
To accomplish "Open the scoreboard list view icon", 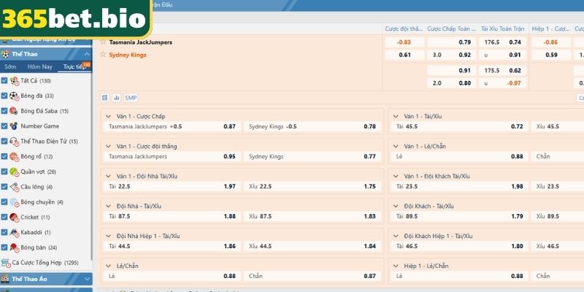I will (105, 98).
